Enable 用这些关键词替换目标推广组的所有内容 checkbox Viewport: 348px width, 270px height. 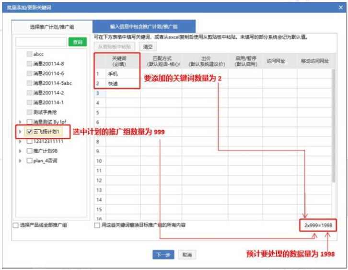[x=97, y=225]
